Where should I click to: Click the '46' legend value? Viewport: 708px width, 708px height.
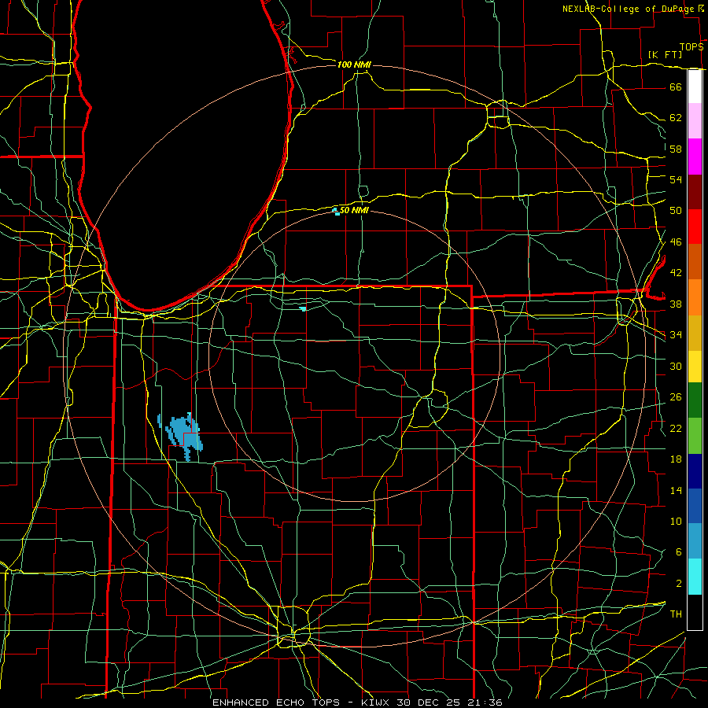676,242
